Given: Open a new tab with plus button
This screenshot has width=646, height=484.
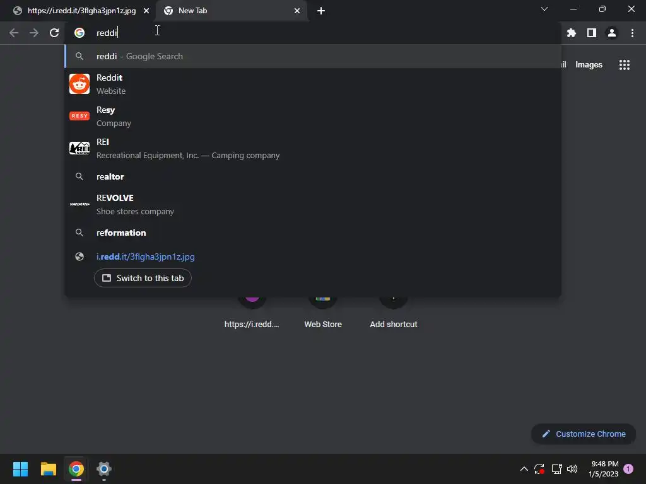Looking at the screenshot, I should pyautogui.click(x=321, y=11).
